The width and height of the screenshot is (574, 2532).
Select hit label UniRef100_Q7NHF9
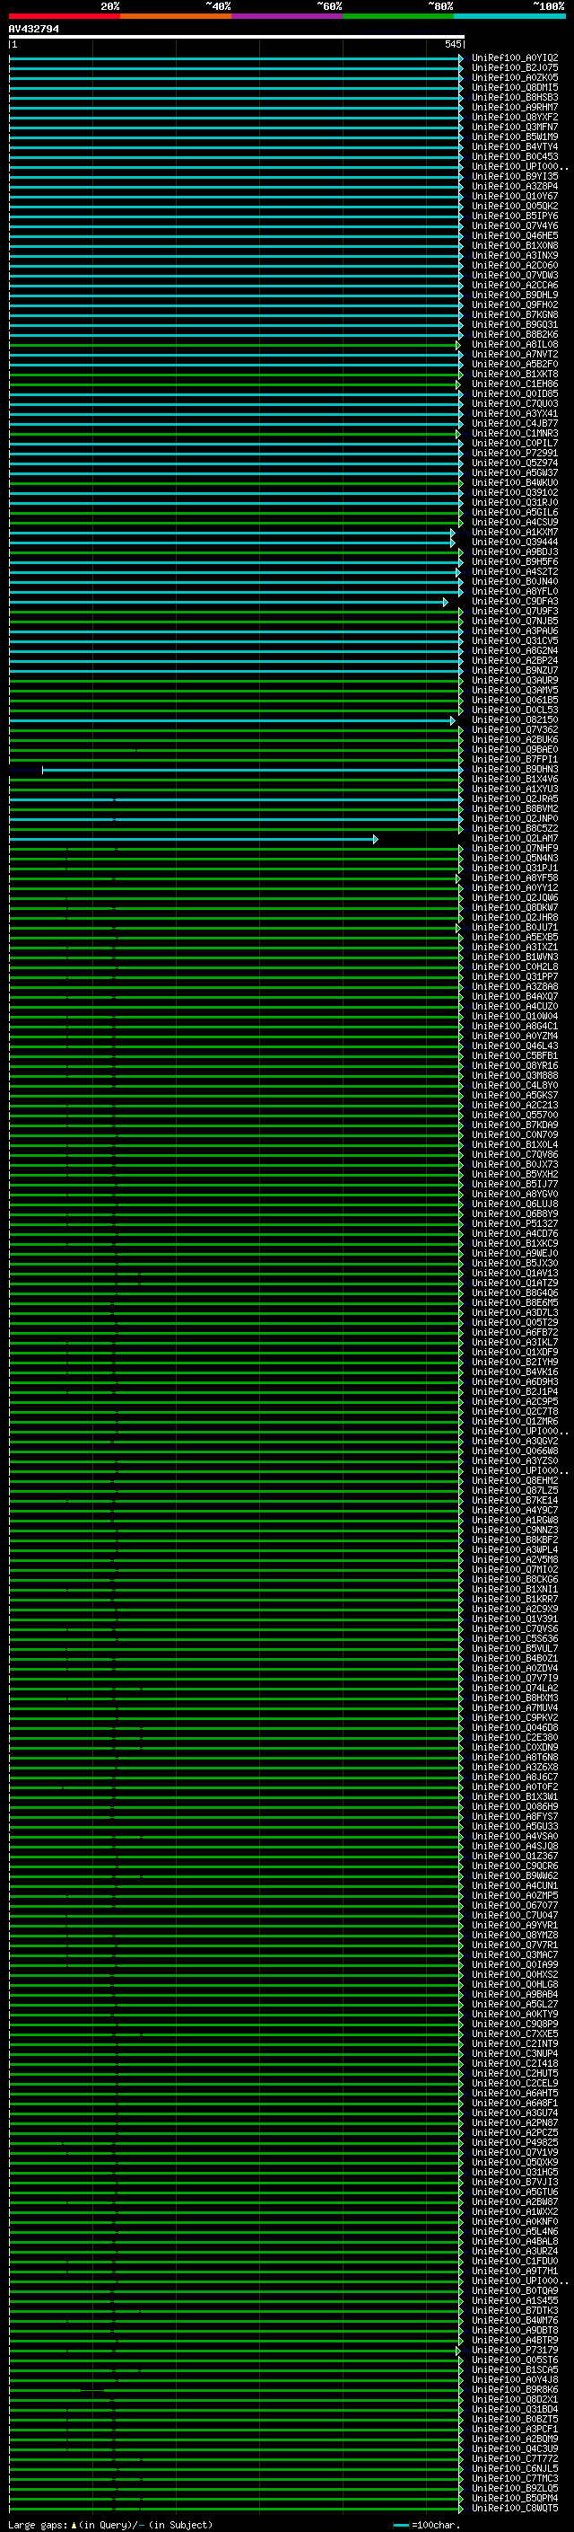515,848
